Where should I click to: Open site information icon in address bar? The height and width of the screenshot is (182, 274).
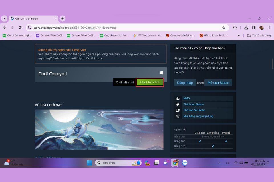[29, 28]
